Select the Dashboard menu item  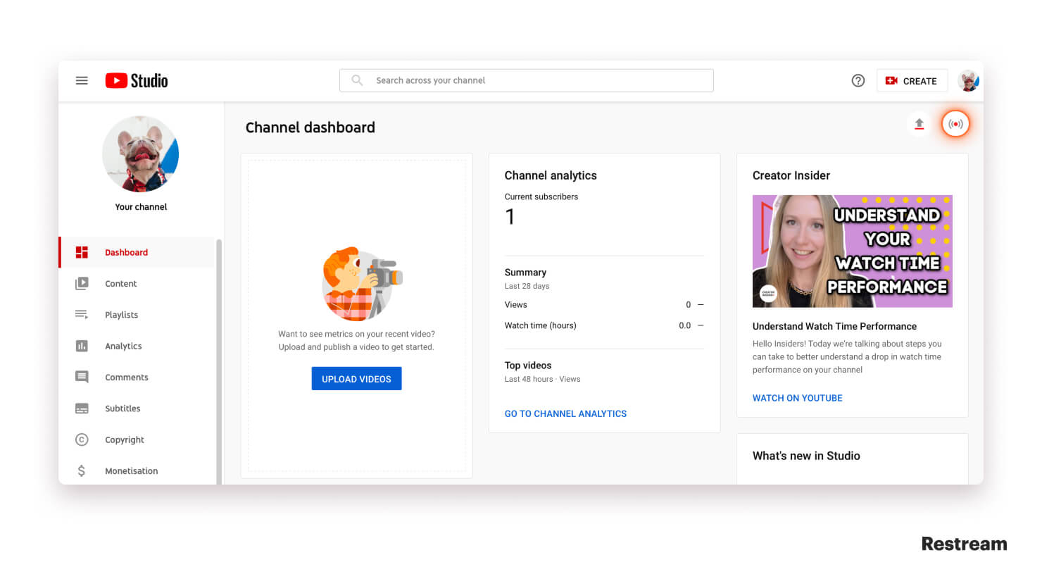pos(126,251)
